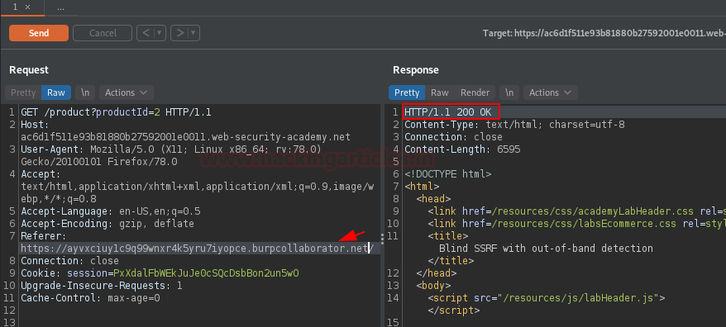Click the labHeader.js script line
Image resolution: width=726 pixels, height=327 pixels.
point(547,298)
